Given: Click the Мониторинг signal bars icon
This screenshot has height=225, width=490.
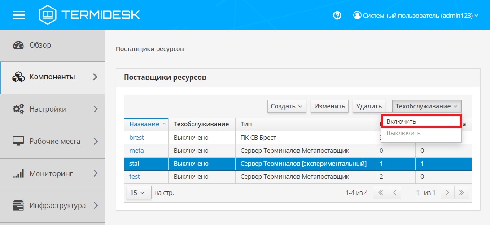Looking at the screenshot, I should (x=18, y=174).
